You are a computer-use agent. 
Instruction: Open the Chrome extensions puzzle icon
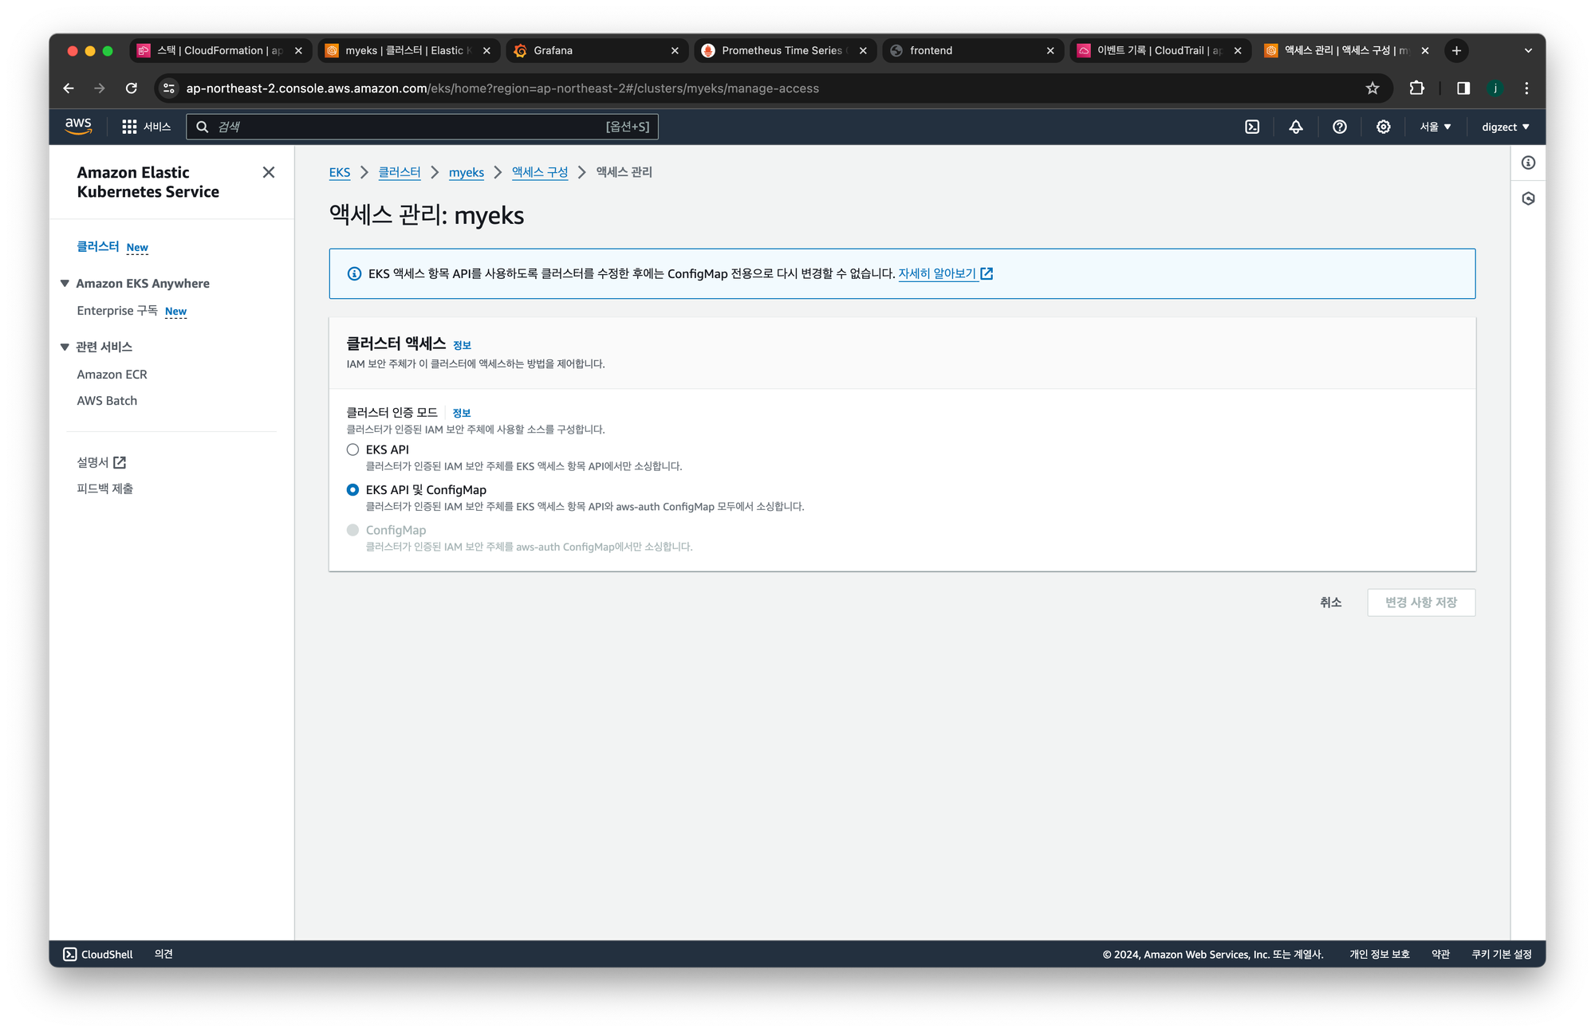click(1417, 88)
